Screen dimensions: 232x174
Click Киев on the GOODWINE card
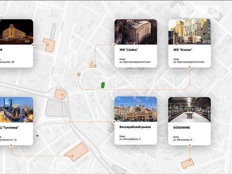click(x=176, y=137)
